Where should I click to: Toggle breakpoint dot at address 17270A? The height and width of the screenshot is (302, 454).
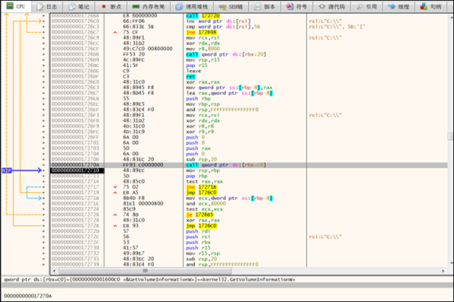43,165
